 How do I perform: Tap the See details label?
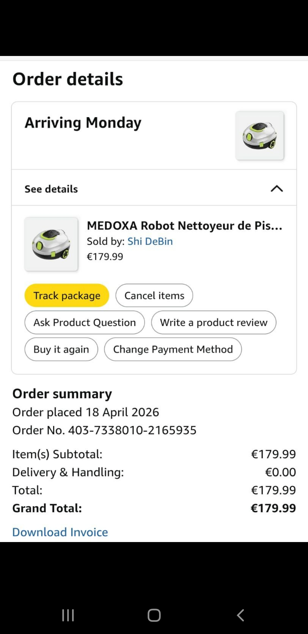51,189
